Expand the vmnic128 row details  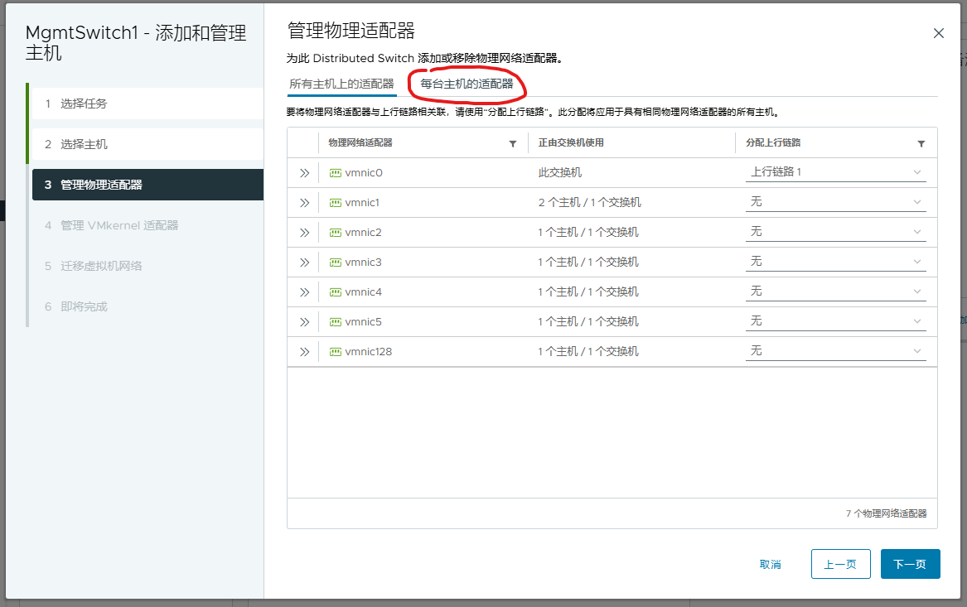point(304,352)
